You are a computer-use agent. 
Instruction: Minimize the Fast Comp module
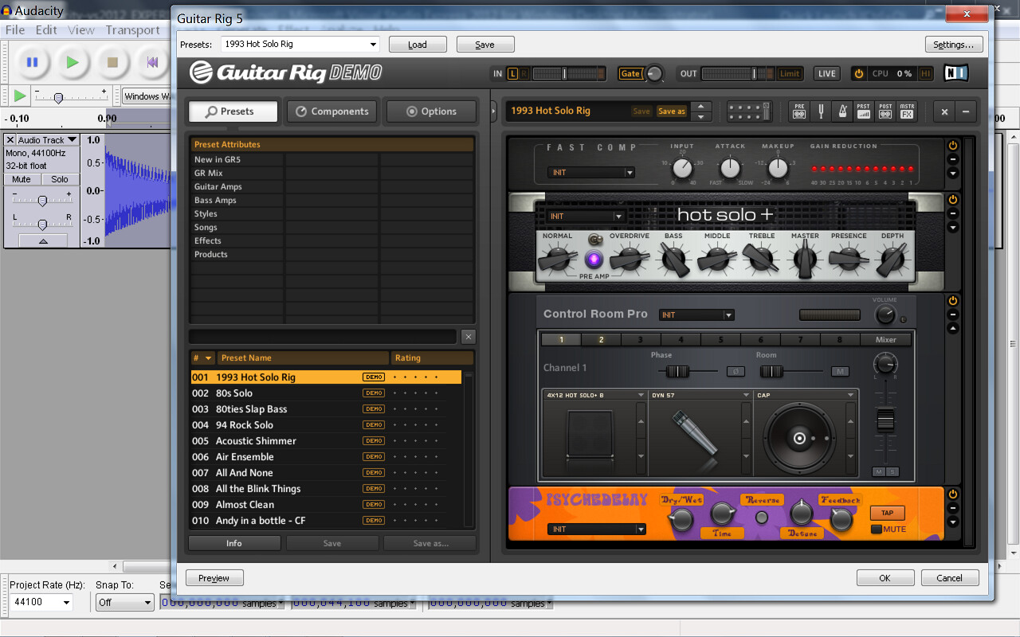pos(953,159)
